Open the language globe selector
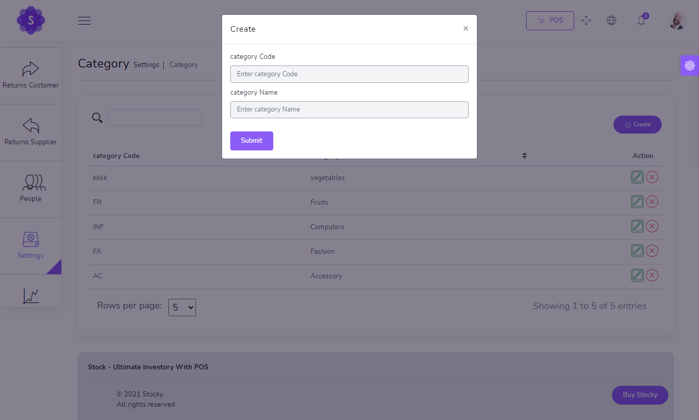699x420 pixels. click(611, 20)
